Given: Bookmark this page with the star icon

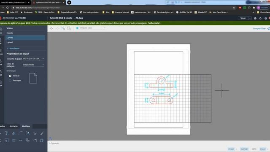Looking at the screenshot, I should 234,8.
